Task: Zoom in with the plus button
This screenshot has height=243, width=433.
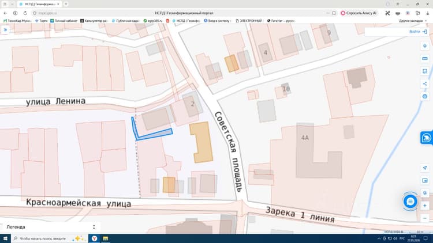Action: pyautogui.click(x=425, y=206)
